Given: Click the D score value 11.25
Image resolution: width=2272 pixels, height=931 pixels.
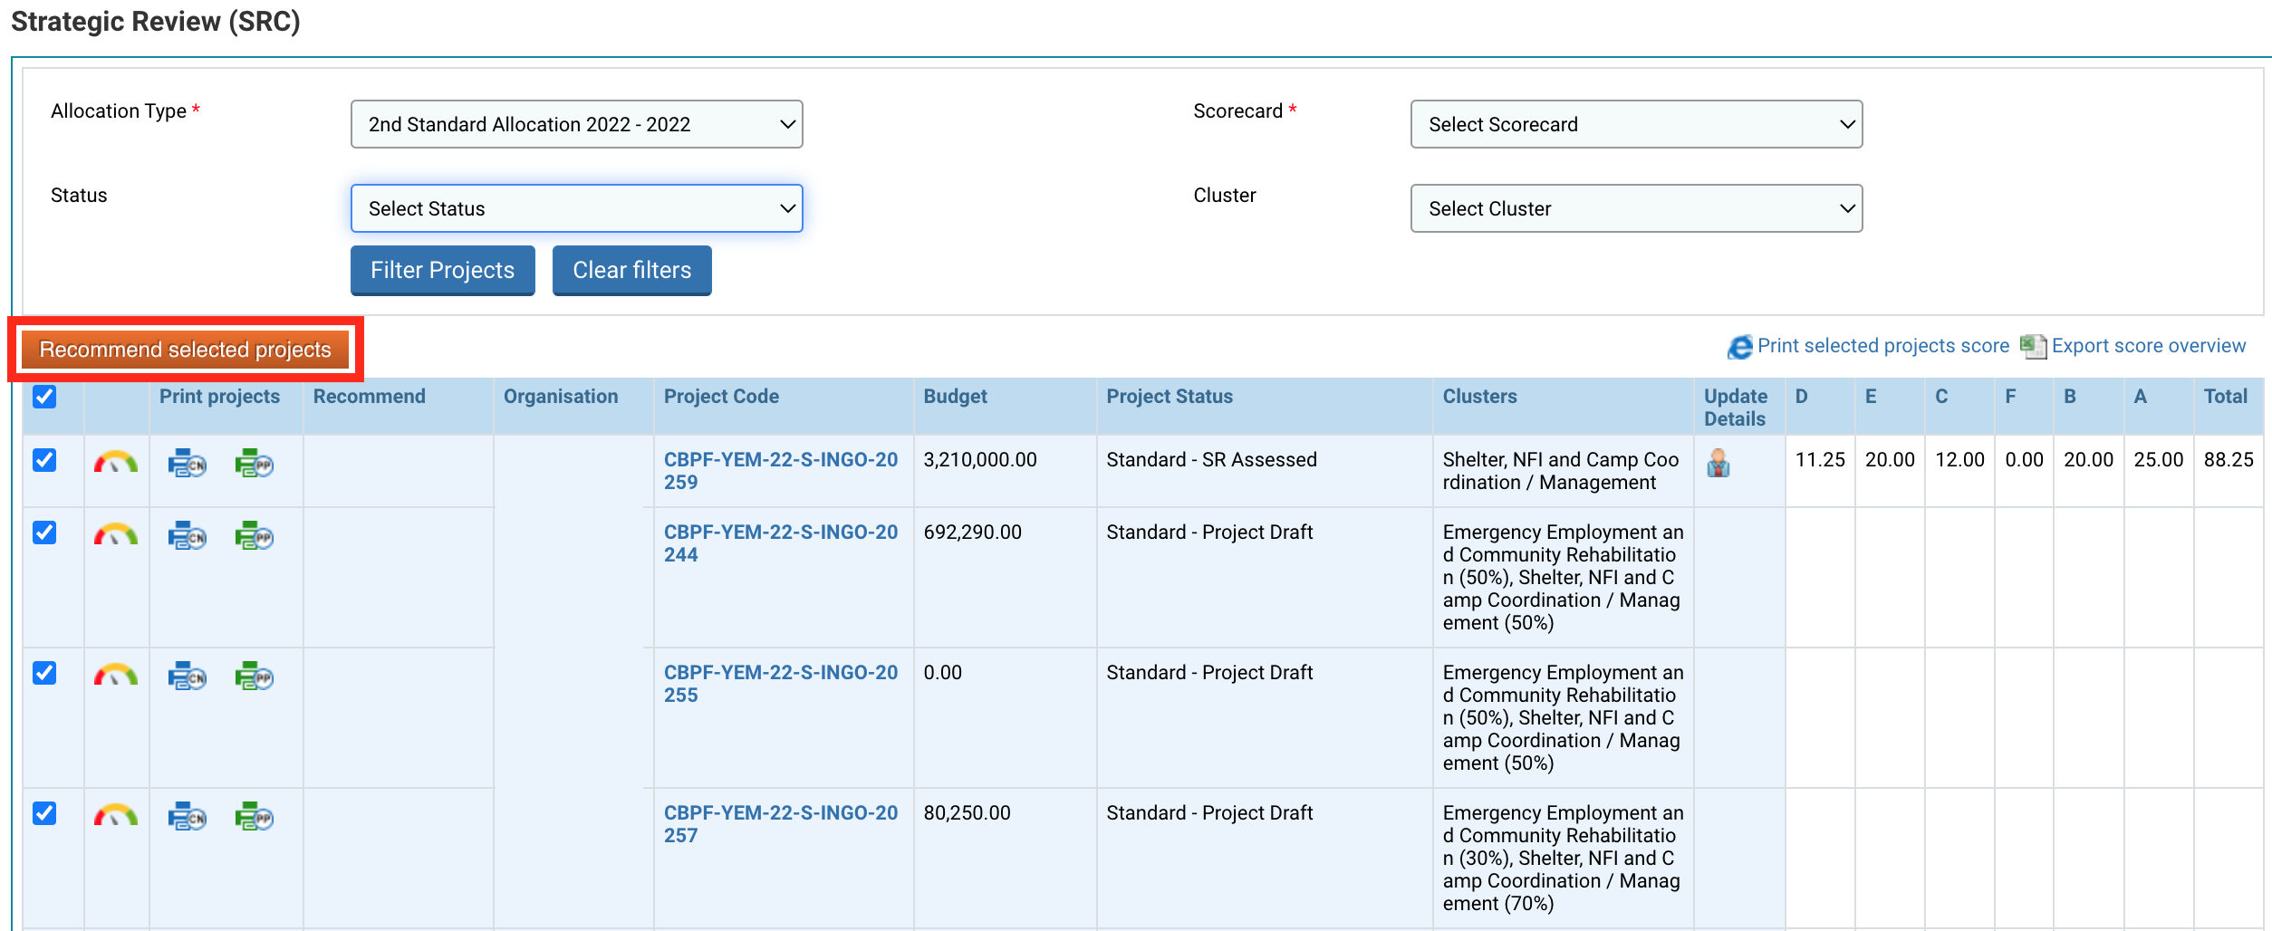Looking at the screenshot, I should (x=1820, y=460).
